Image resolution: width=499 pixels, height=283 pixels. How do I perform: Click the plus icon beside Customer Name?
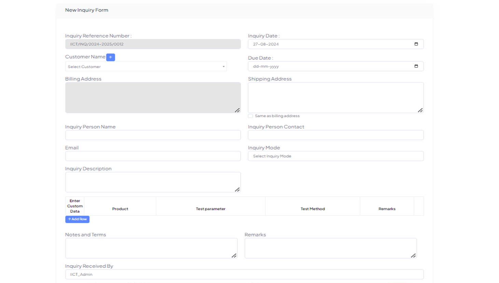[110, 57]
